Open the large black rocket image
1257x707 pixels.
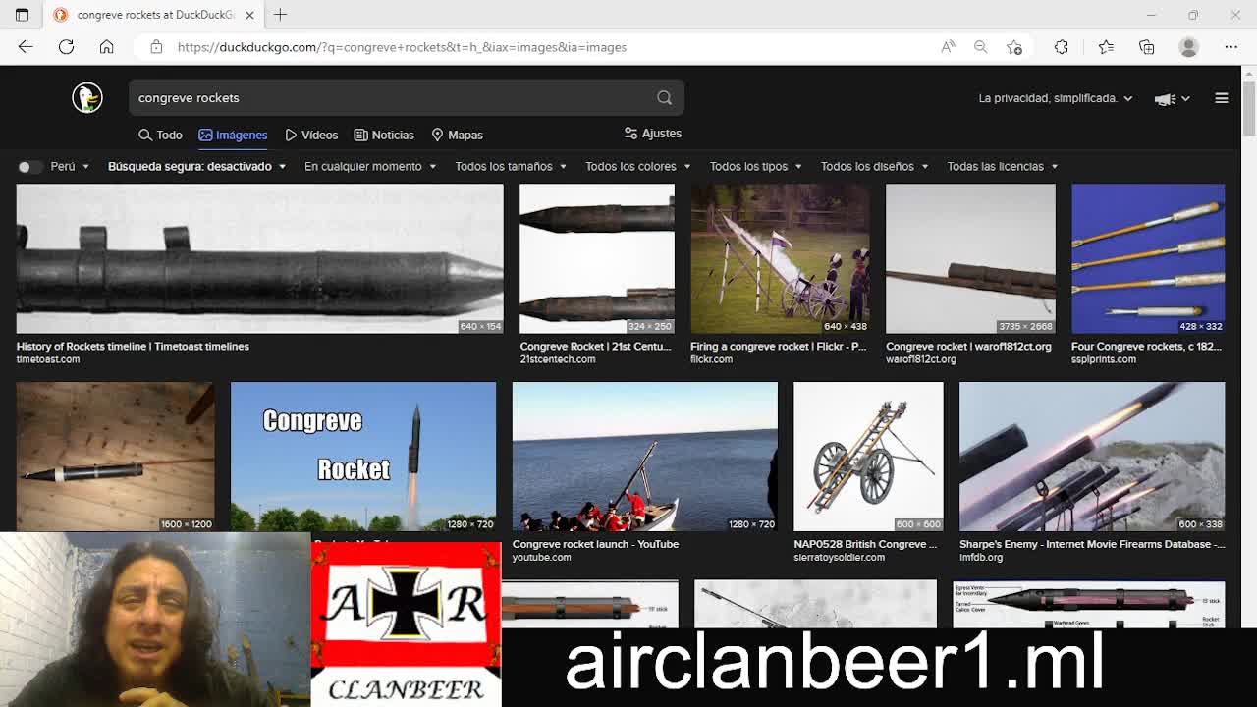[259, 258]
